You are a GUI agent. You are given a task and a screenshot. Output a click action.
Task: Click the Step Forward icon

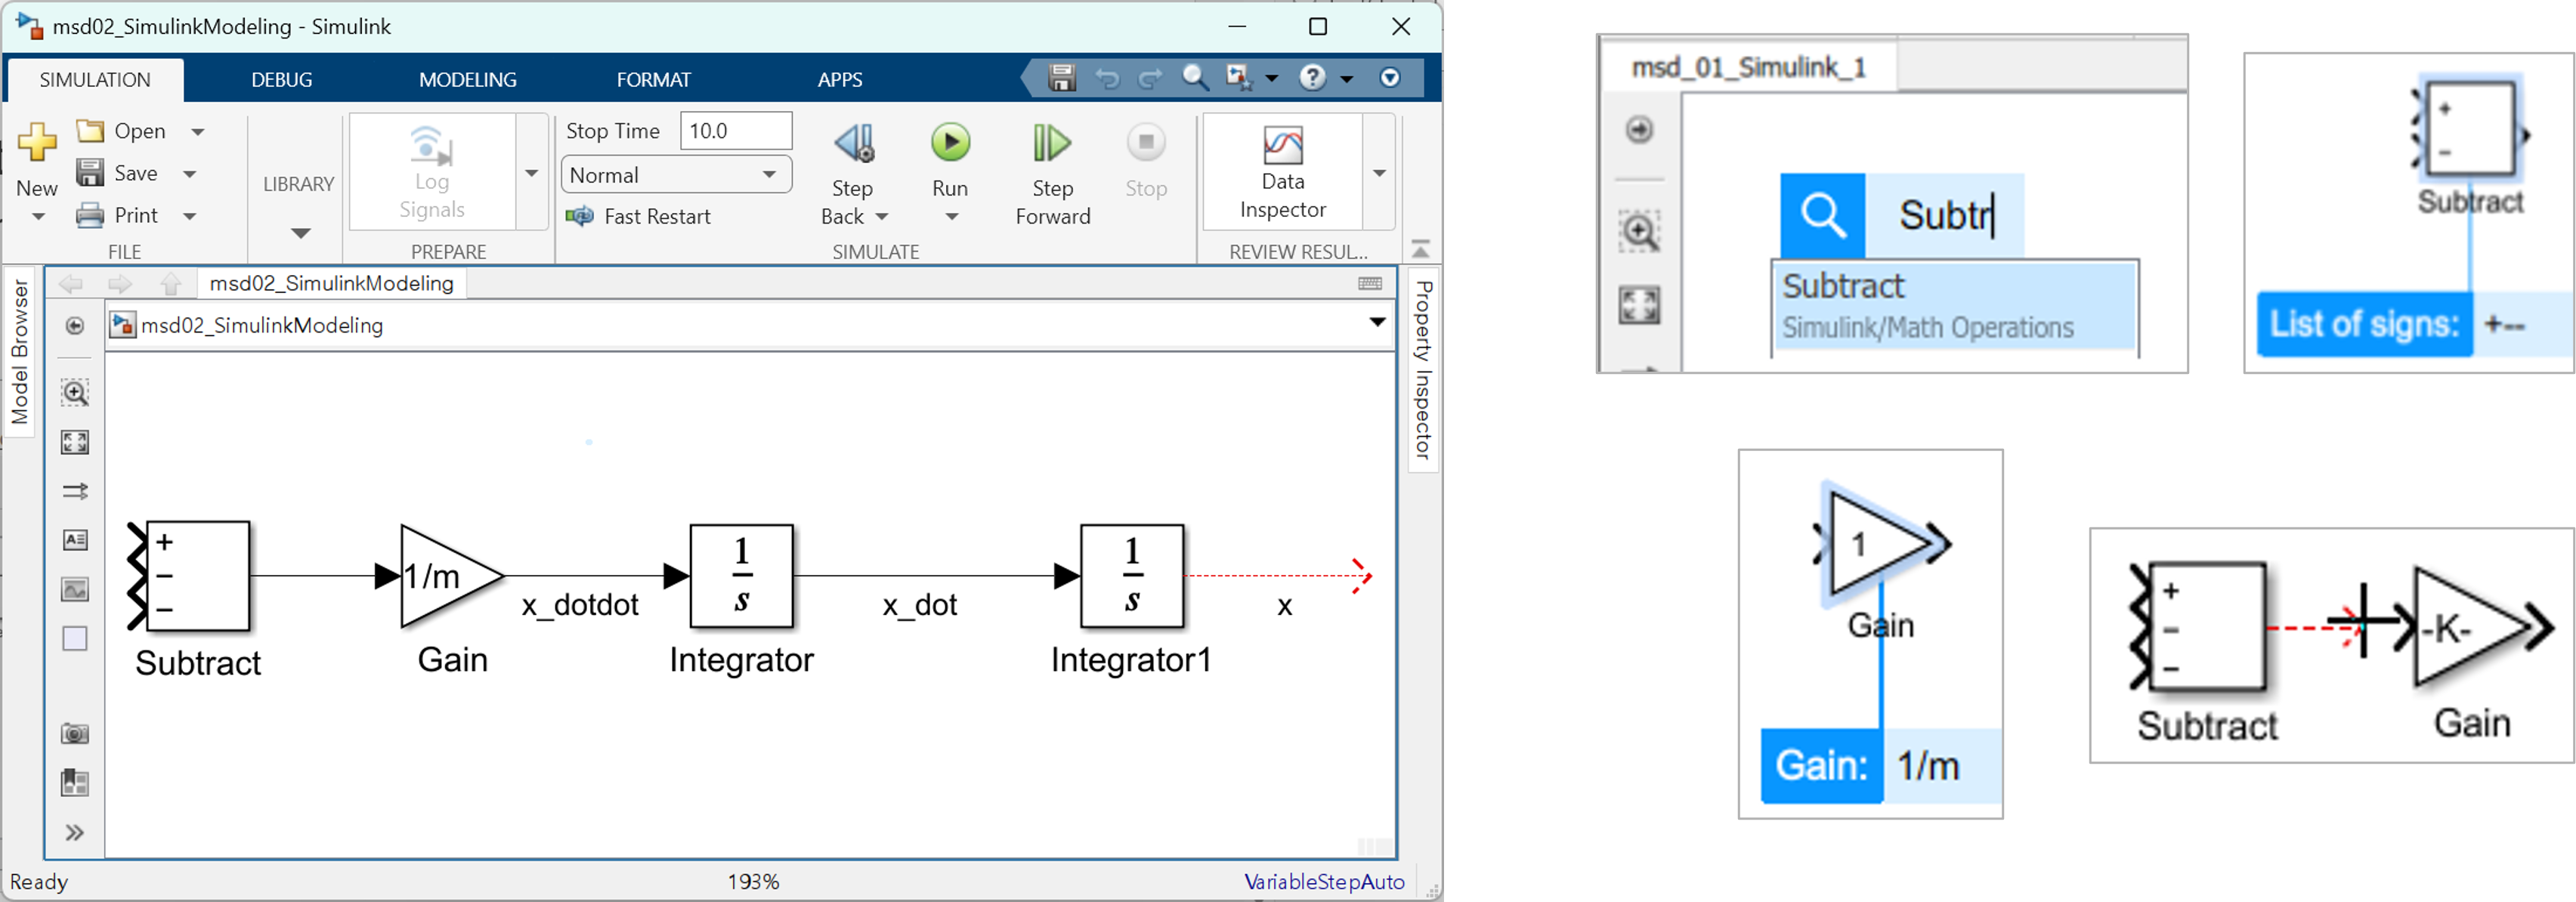[x=1051, y=144]
